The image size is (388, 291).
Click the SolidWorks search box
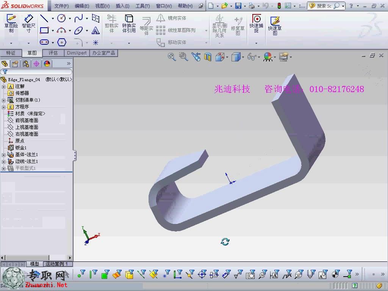pyautogui.click(x=326, y=6)
